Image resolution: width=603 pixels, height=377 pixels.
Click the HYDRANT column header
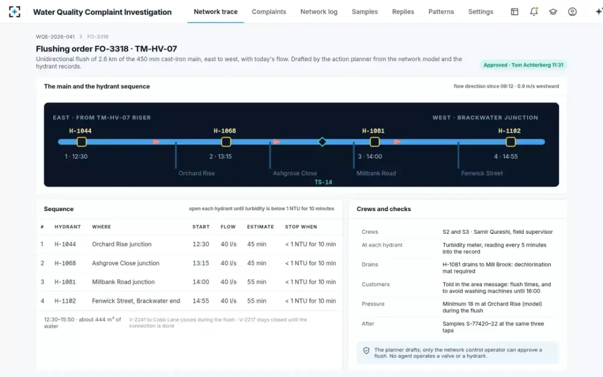click(68, 227)
